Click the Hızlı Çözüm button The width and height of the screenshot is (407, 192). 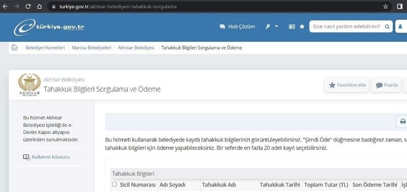tap(237, 26)
